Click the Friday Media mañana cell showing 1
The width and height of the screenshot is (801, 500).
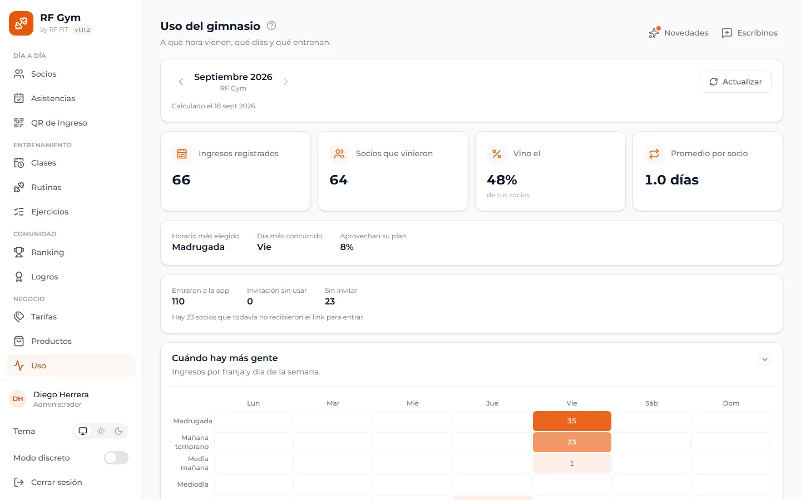coord(572,463)
